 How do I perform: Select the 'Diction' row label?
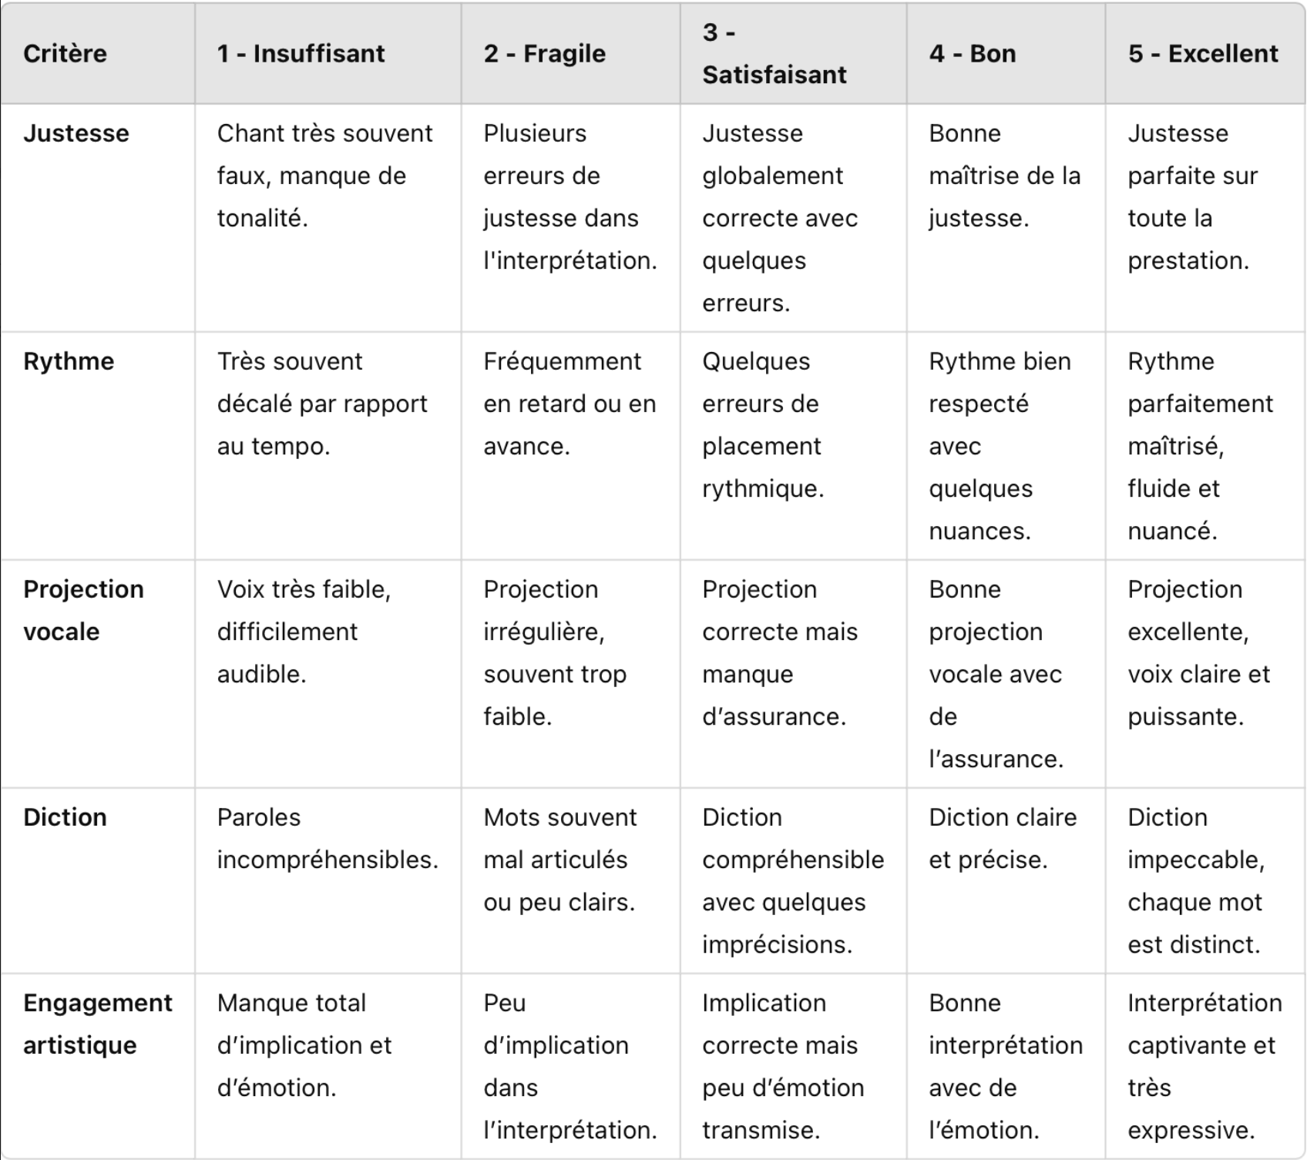tap(65, 817)
